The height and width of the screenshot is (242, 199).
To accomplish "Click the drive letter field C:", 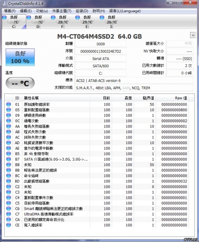I will click(x=100, y=73).
